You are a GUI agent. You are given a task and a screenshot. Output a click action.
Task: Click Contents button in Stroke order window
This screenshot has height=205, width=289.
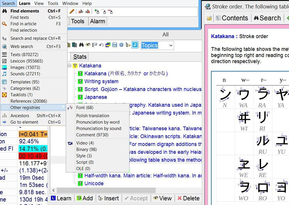click(232, 18)
